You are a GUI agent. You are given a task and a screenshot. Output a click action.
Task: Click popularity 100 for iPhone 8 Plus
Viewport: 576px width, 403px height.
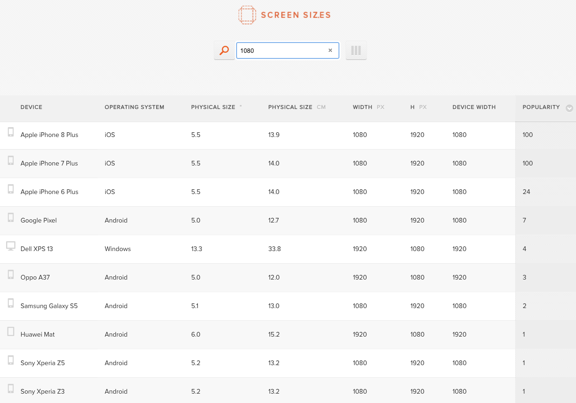pos(528,135)
